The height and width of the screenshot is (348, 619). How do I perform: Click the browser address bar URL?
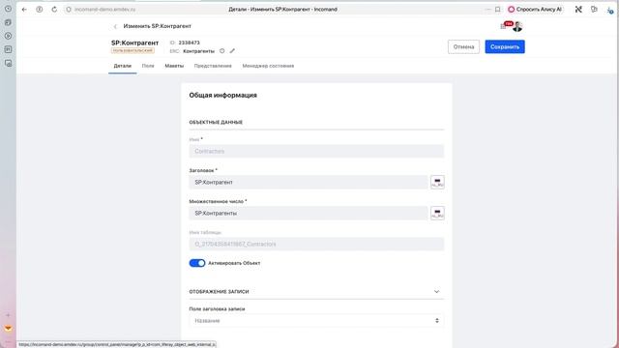tap(105, 9)
